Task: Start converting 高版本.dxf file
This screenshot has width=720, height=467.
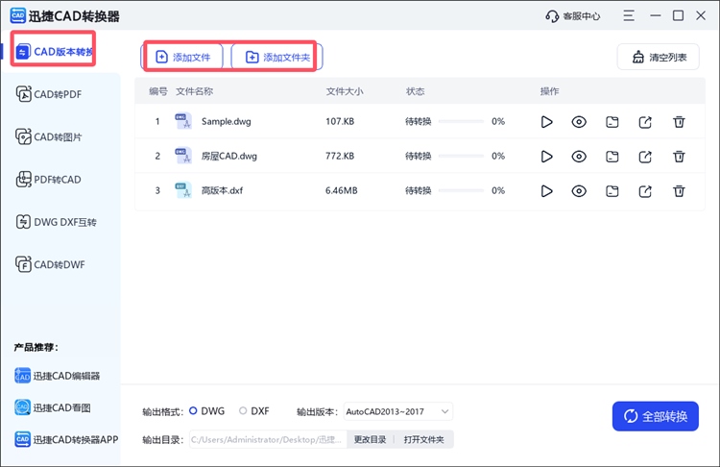Action: 546,191
